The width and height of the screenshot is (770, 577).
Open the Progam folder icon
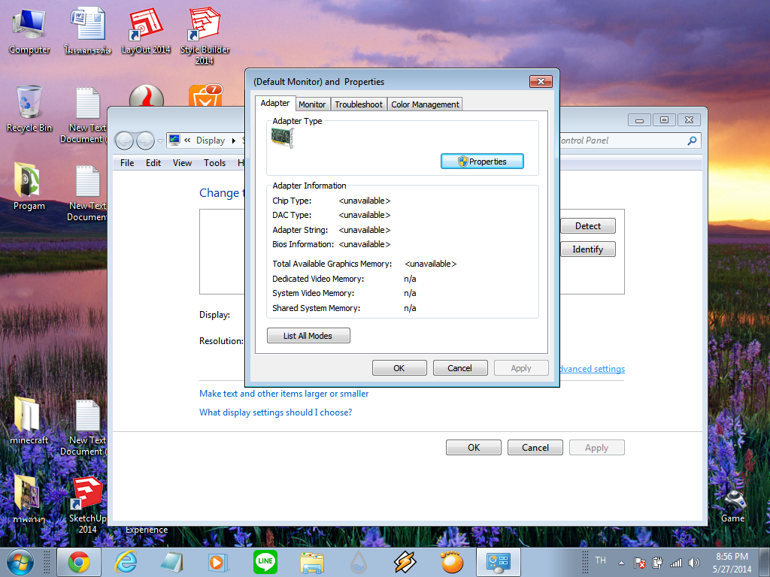[x=29, y=186]
